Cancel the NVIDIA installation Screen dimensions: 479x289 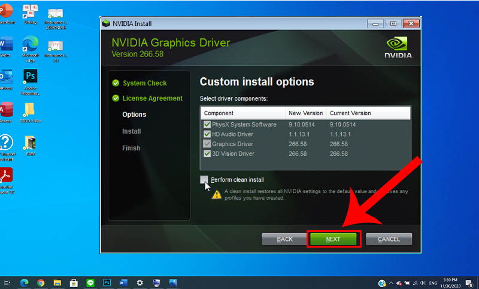point(389,239)
